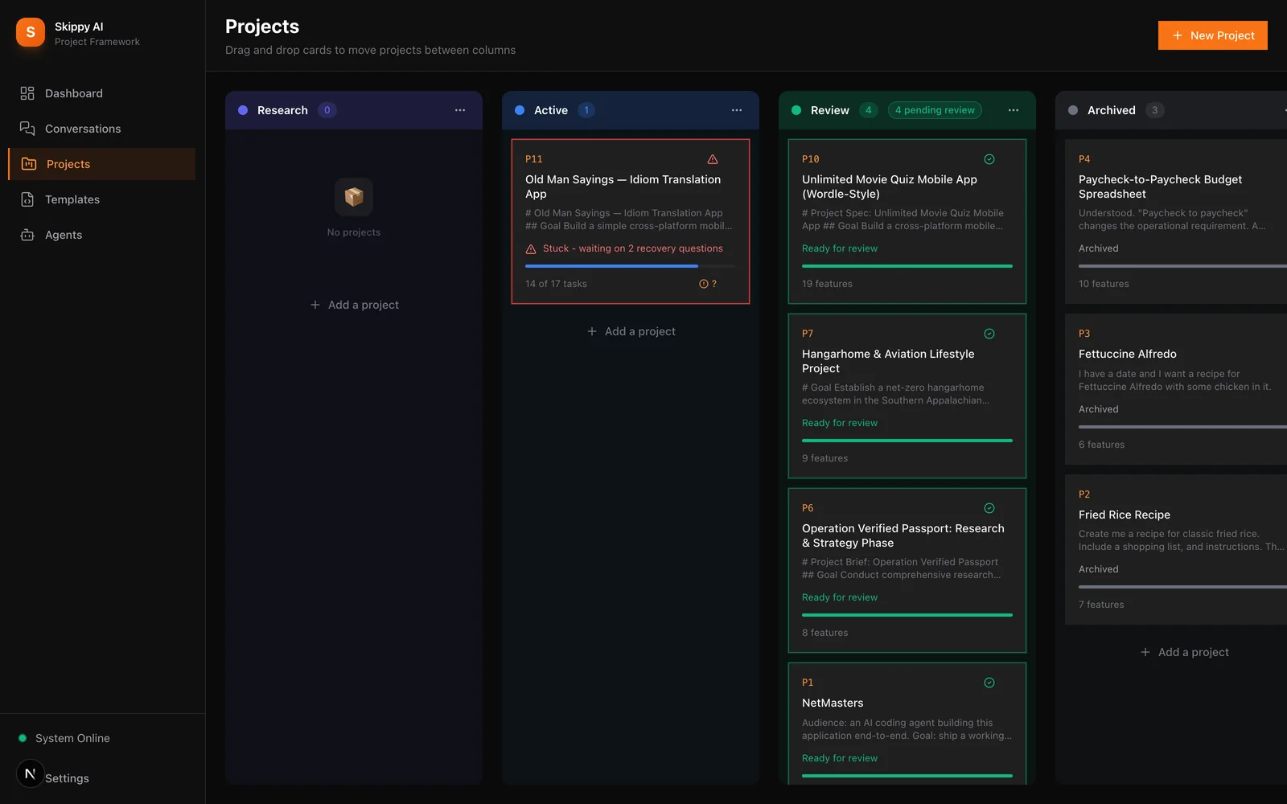Image resolution: width=1287 pixels, height=804 pixels.
Task: Click the 10 features label on P4
Action: coord(1104,284)
